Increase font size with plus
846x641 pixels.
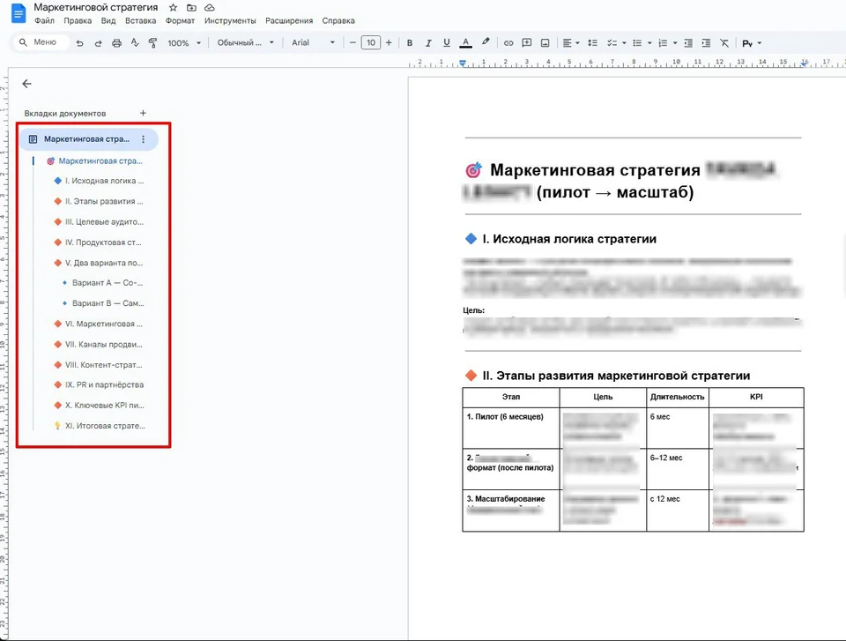(389, 42)
